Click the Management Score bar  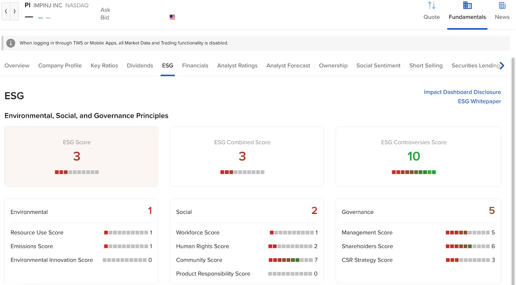point(468,232)
